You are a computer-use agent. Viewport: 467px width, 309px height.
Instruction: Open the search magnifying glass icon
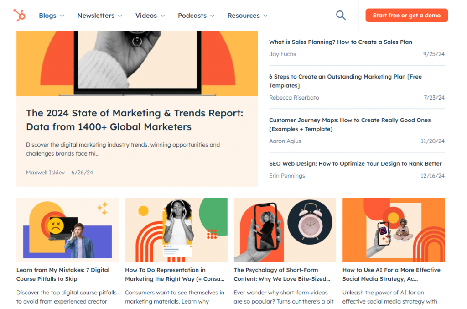pyautogui.click(x=341, y=15)
